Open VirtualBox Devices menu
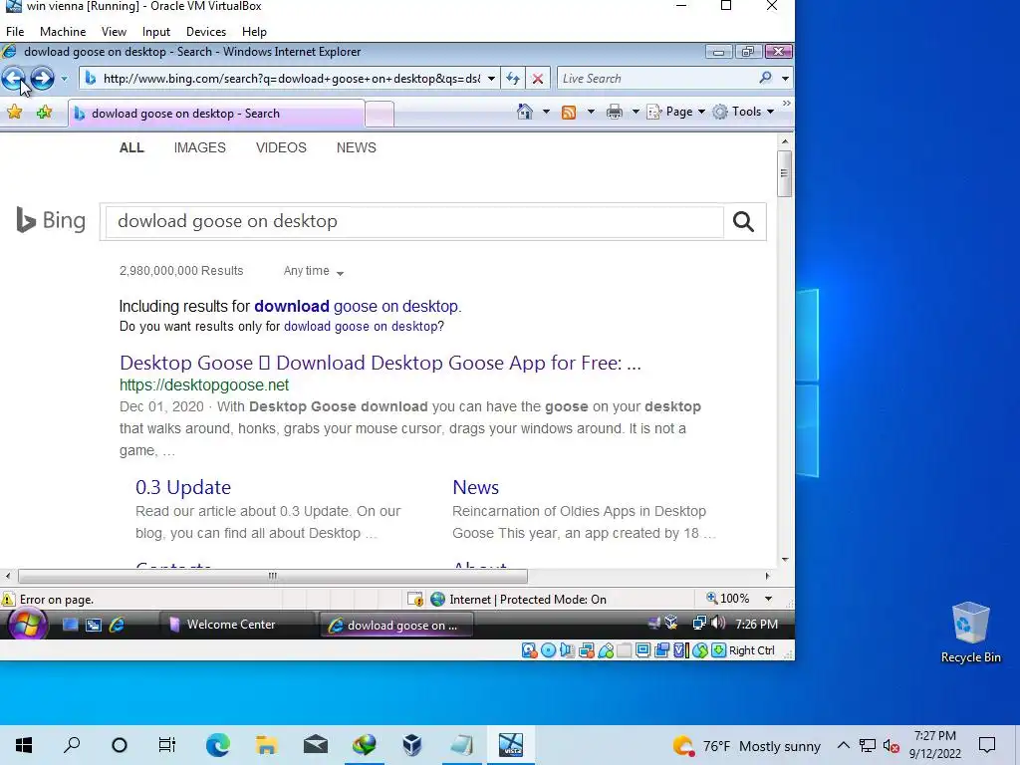This screenshot has height=765, width=1020. [x=206, y=31]
